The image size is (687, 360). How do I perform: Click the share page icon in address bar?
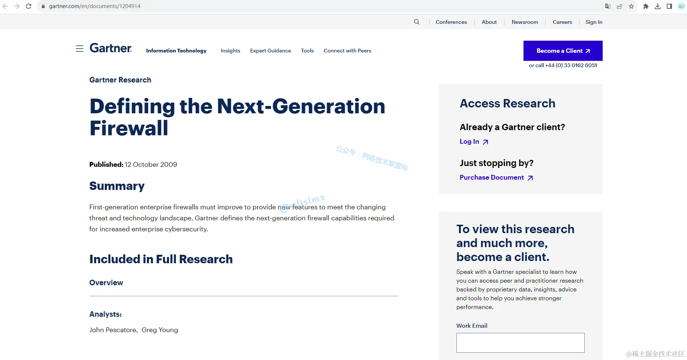(x=620, y=6)
